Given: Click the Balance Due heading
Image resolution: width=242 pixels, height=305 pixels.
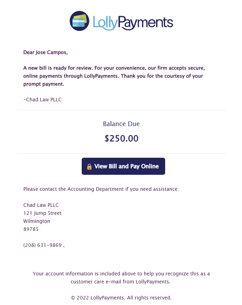Looking at the screenshot, I should 121,124.
